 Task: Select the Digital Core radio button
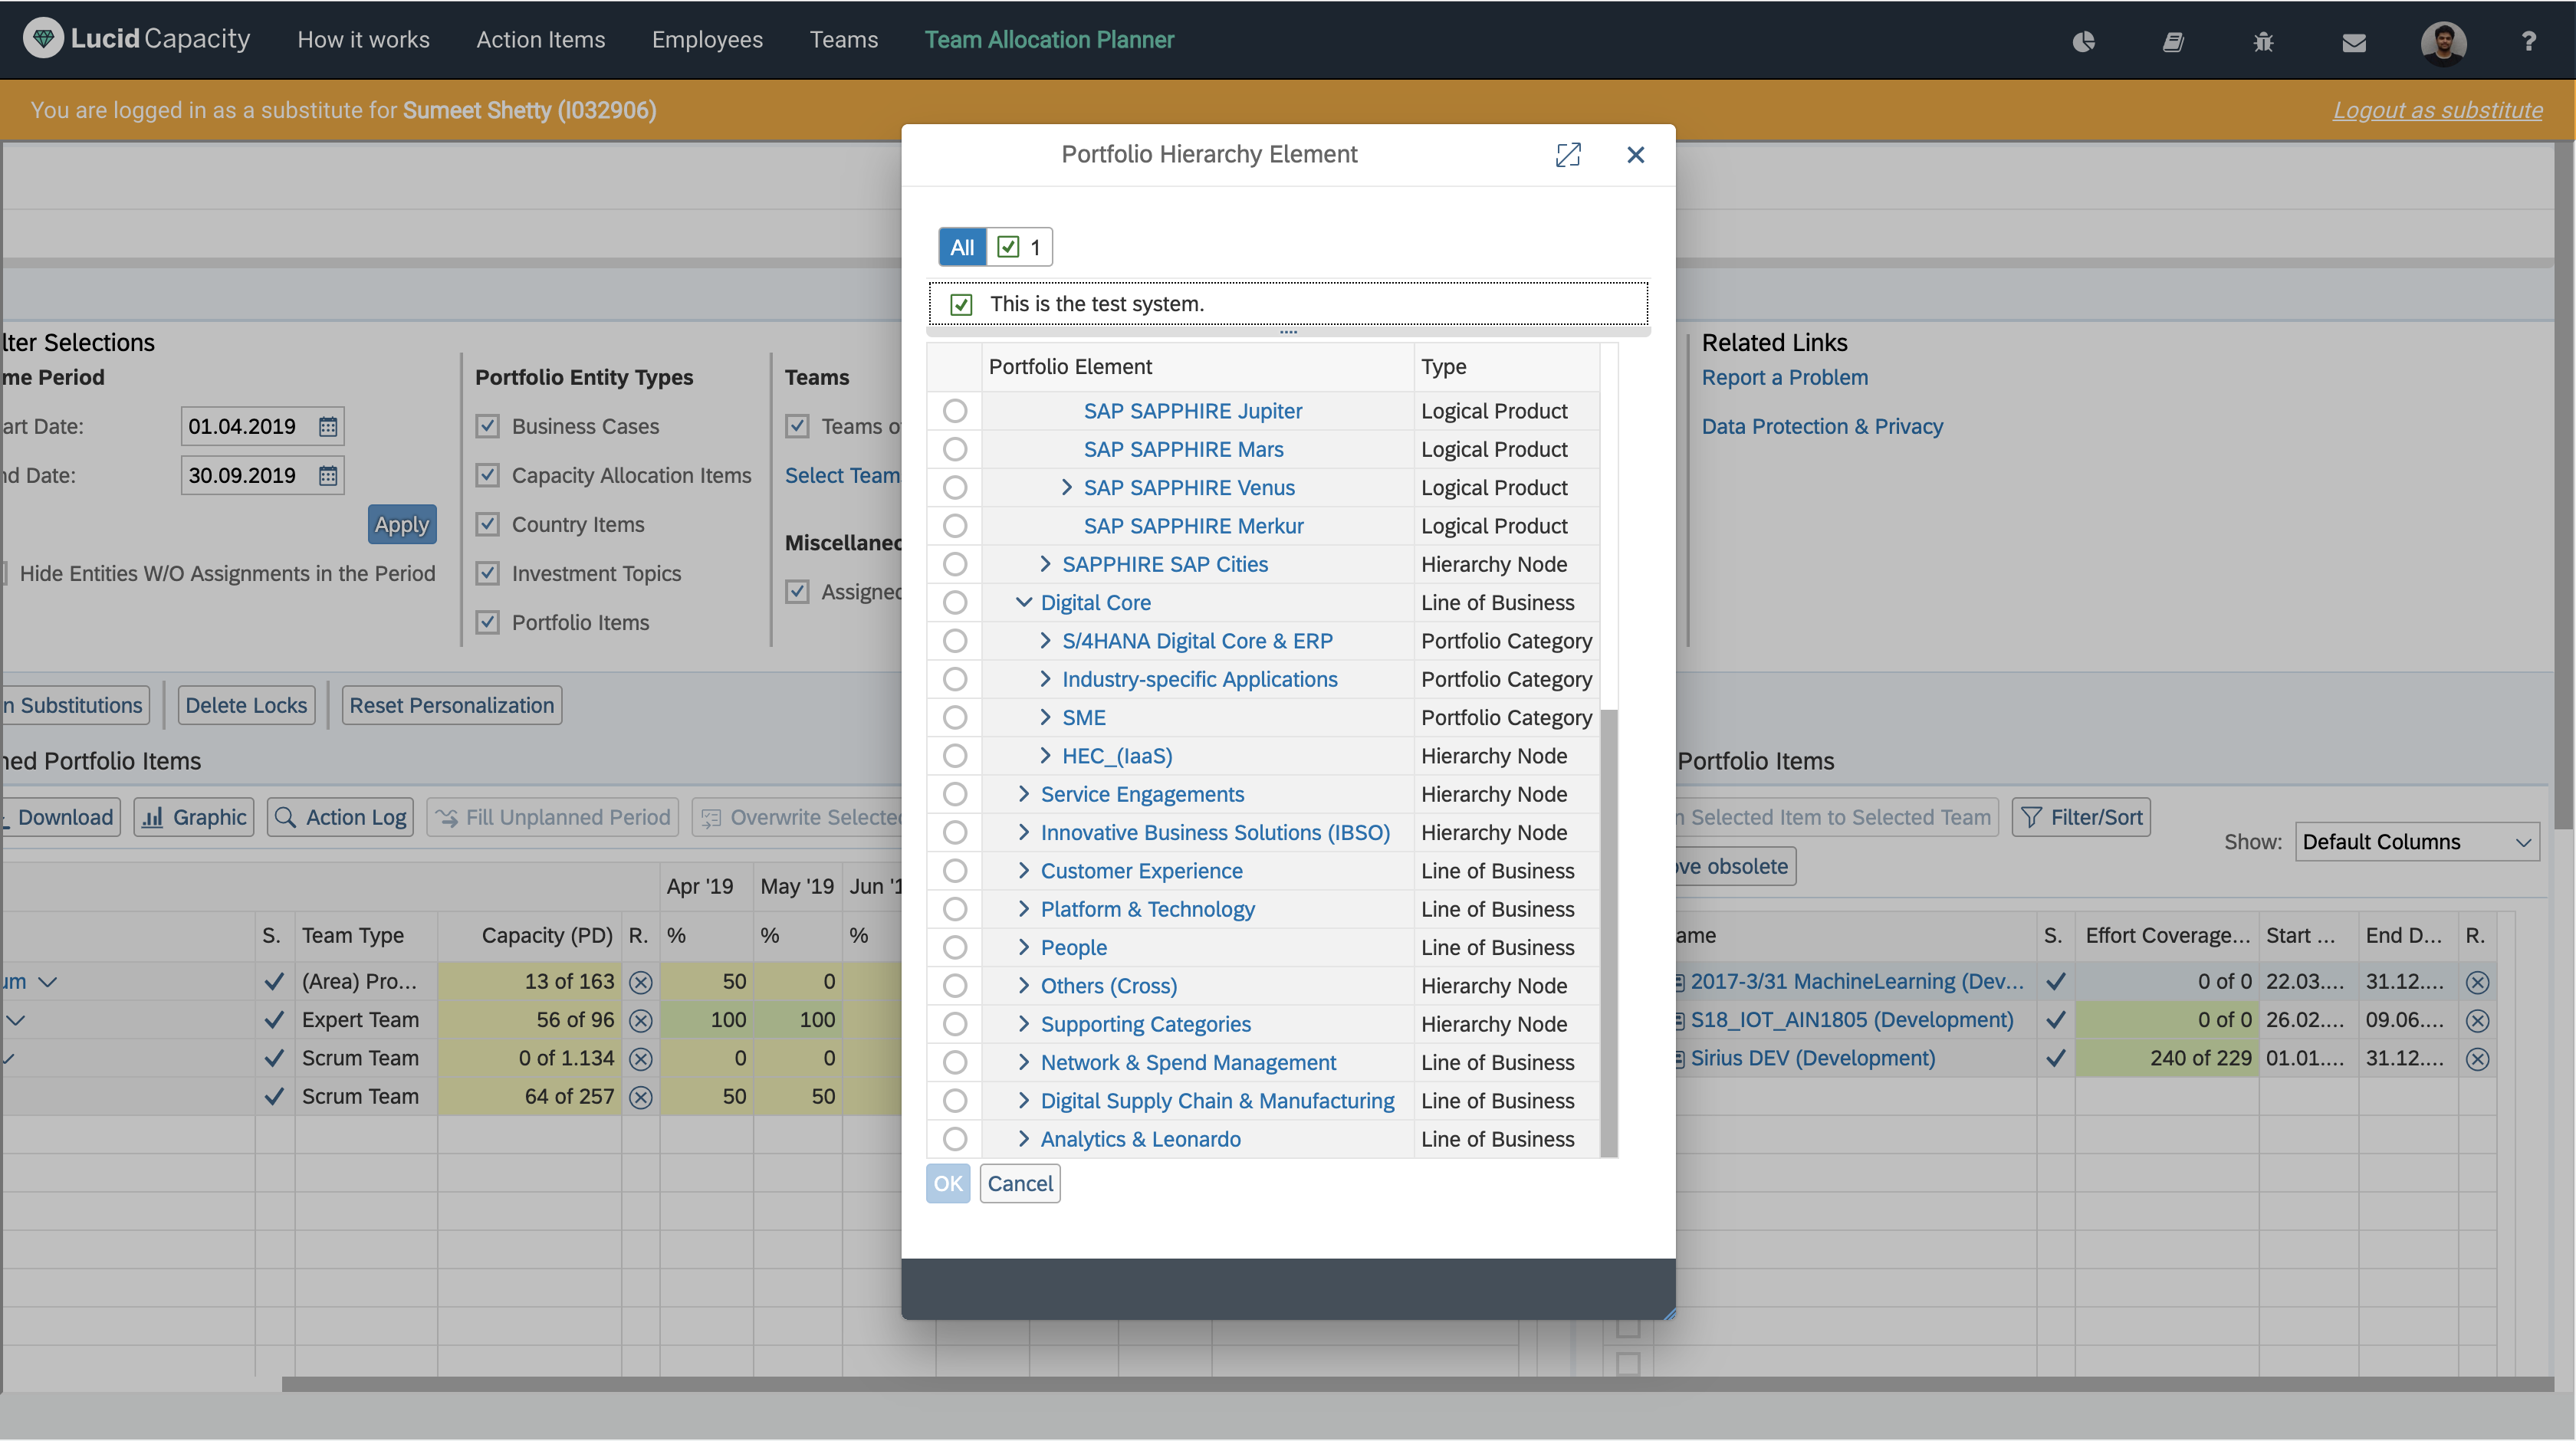(x=955, y=603)
